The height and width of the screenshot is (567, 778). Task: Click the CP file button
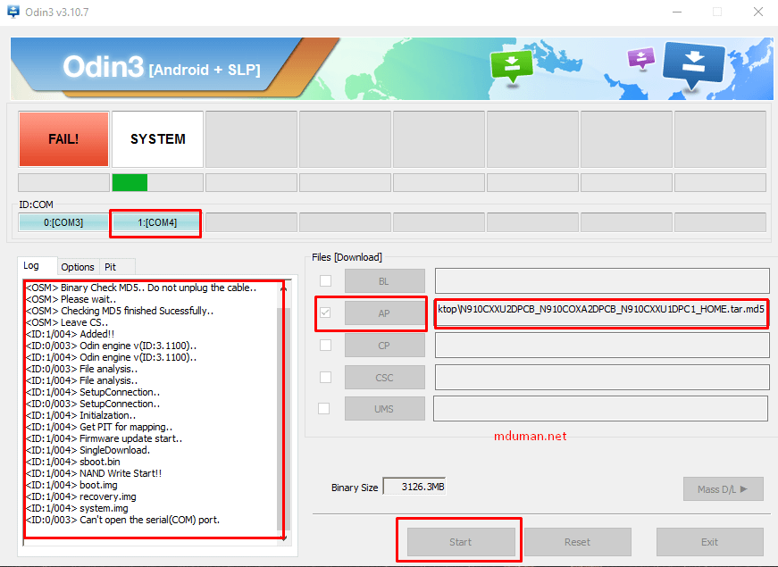click(385, 346)
